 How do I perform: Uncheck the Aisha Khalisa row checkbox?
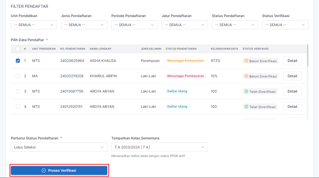pyautogui.click(x=18, y=61)
